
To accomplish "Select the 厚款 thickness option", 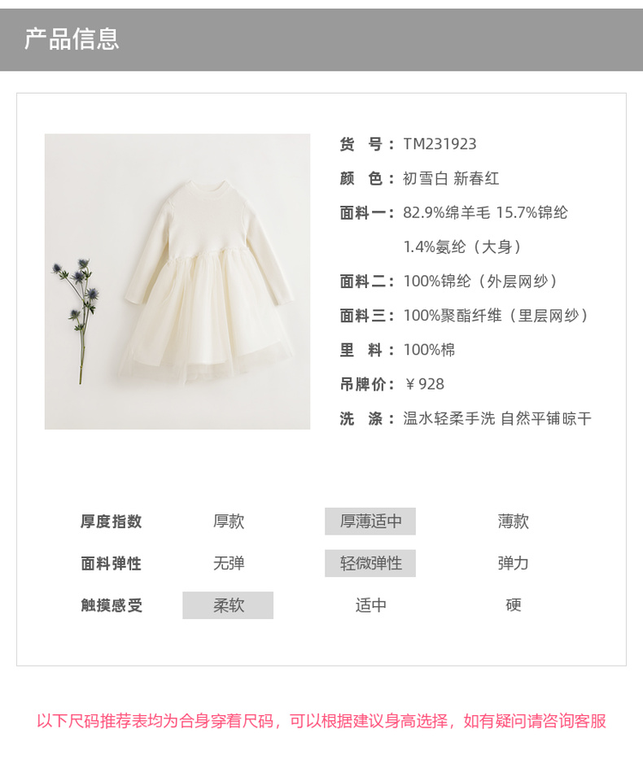I will tap(228, 522).
